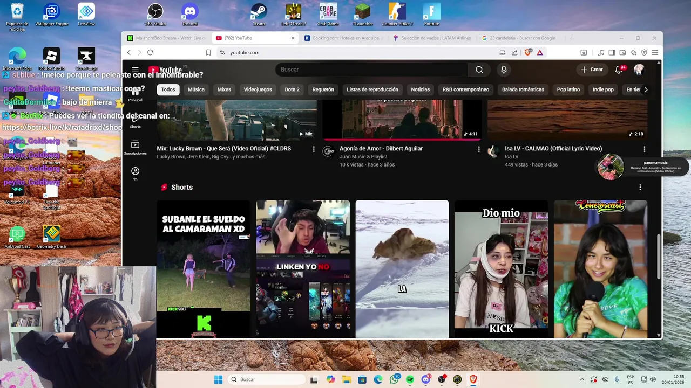691x388 pixels.
Task: Focus the YouTube Buscar search field
Action: (x=371, y=70)
